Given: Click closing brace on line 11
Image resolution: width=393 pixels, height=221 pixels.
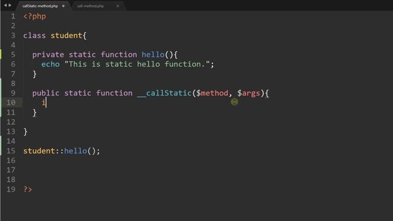Looking at the screenshot, I should tap(34, 113).
